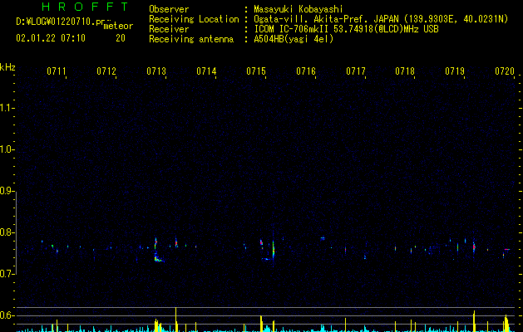
Task: Select the A504HB(yagi 4el) antenna text
Action: click(x=294, y=39)
